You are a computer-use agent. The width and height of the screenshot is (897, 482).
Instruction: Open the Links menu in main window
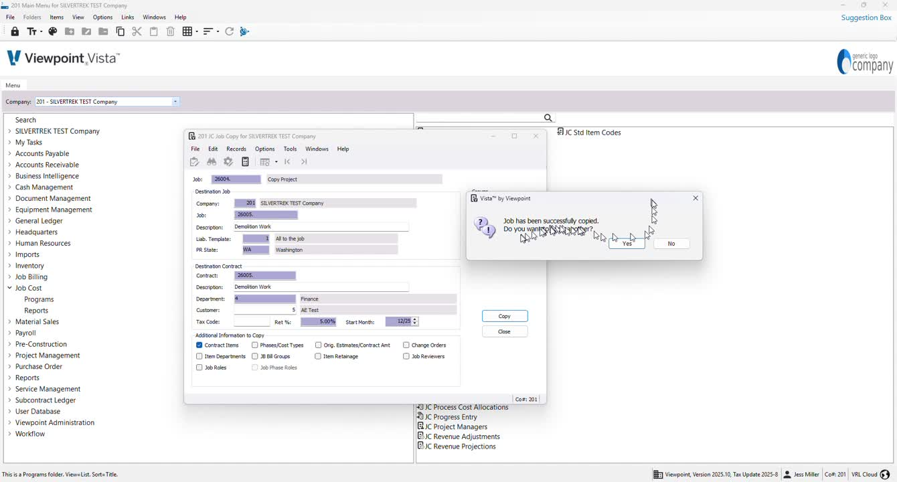tap(128, 17)
